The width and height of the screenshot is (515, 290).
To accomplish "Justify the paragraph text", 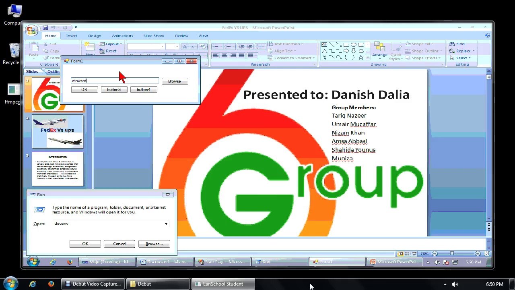I will (x=241, y=56).
